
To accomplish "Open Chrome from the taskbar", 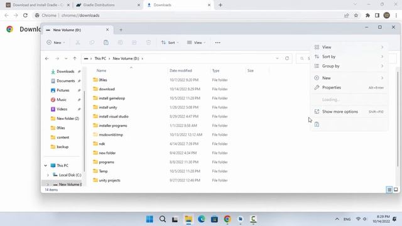I will [227, 219].
